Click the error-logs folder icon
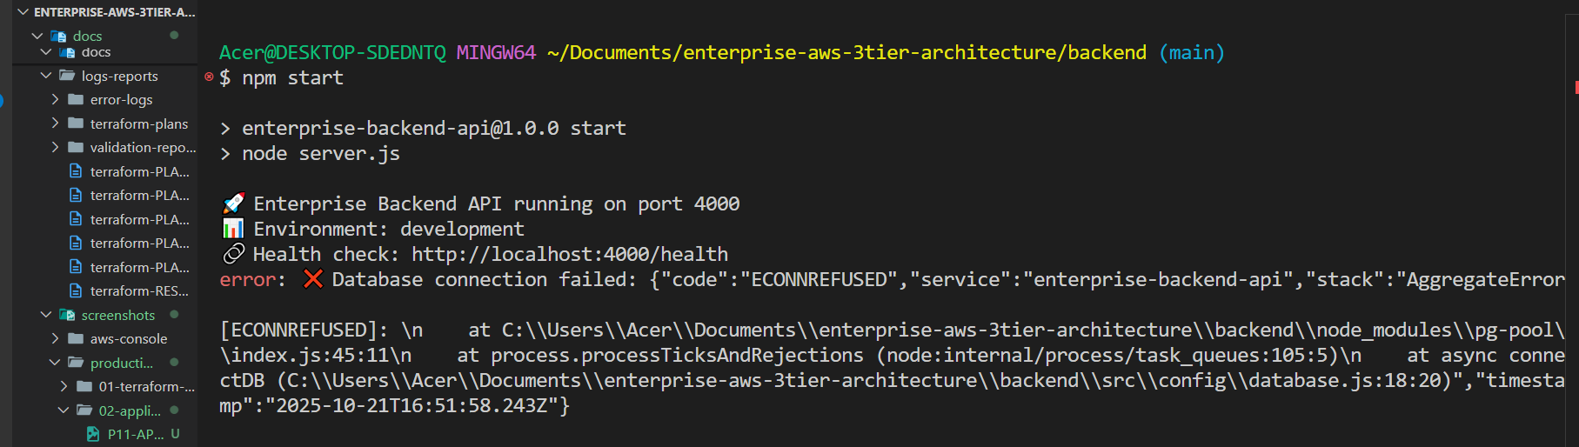Image resolution: width=1579 pixels, height=447 pixels. click(x=76, y=99)
